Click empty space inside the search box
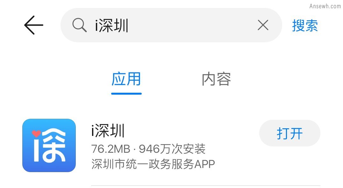Screen dimensions: 343x188 [x=192, y=25]
